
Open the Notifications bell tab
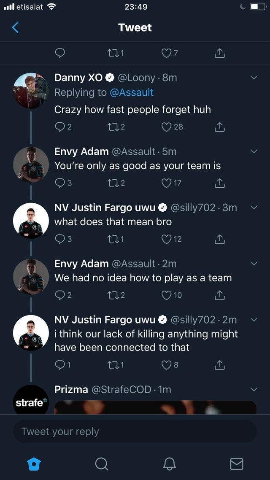tap(169, 464)
